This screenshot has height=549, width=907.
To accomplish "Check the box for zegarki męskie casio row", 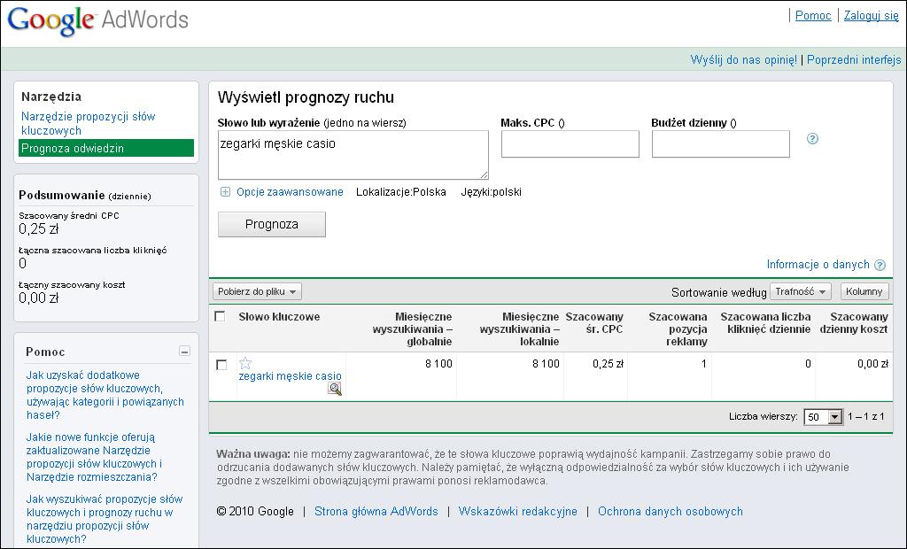I will pos(221,365).
